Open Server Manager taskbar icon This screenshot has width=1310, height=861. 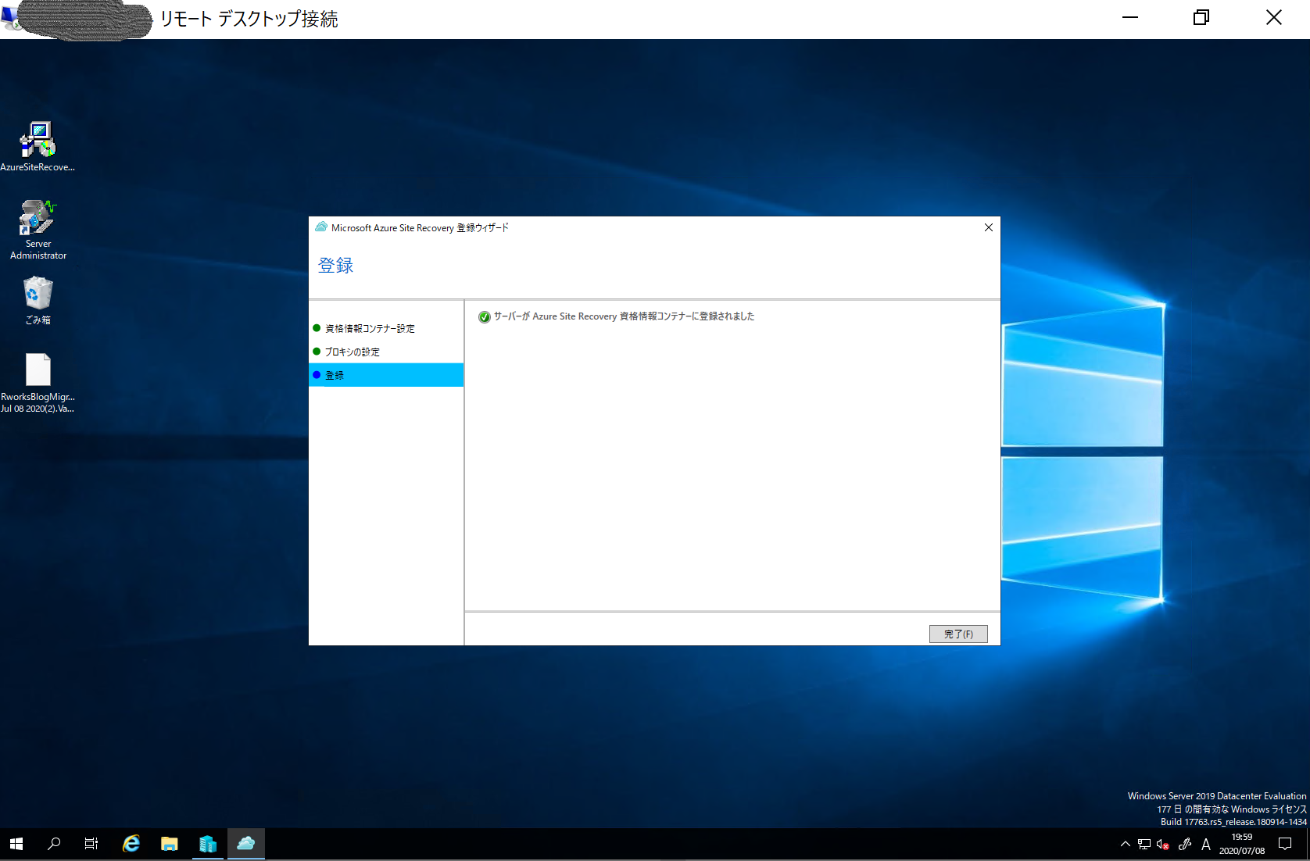(208, 844)
